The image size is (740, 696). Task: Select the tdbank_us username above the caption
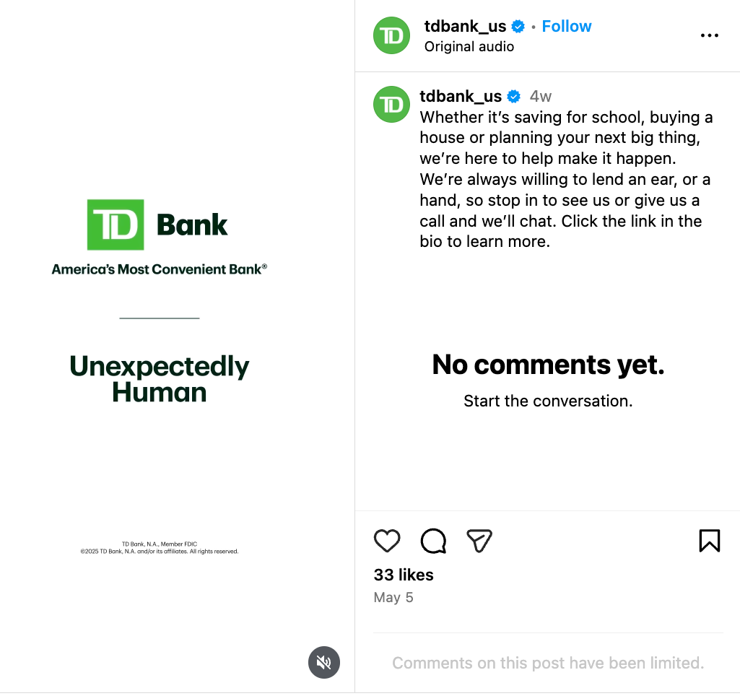pyautogui.click(x=460, y=95)
